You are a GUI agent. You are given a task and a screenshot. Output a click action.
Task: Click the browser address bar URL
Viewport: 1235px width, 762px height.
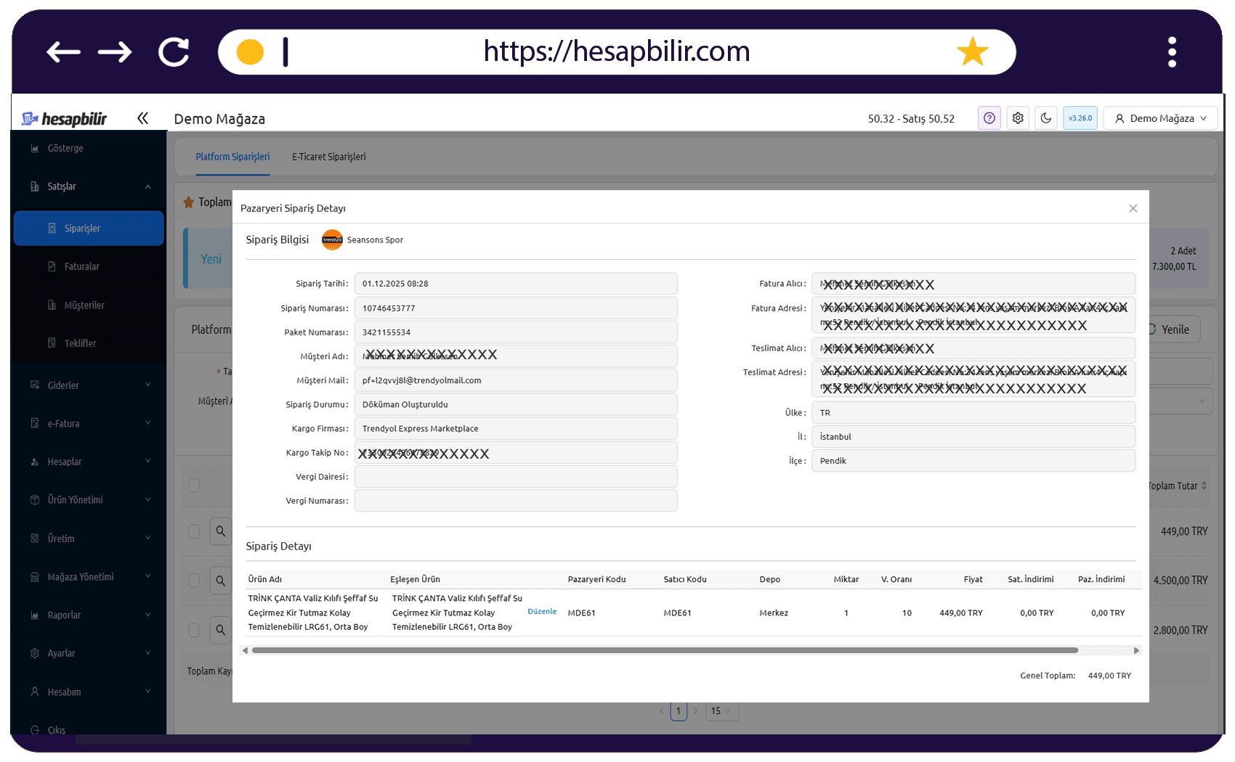coord(617,52)
